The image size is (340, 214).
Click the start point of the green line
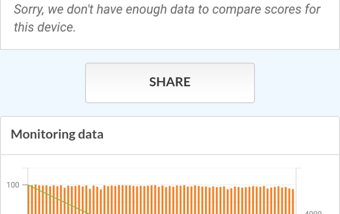pos(29,185)
